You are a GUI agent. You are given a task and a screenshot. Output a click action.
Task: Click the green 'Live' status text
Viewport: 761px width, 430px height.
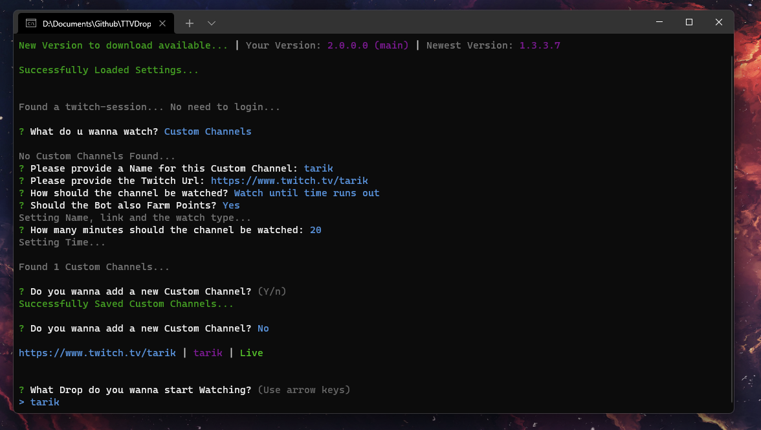251,353
